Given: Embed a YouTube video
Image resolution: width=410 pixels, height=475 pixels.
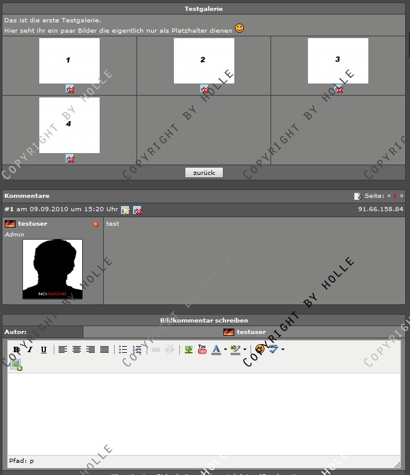Looking at the screenshot, I should [202, 350].
